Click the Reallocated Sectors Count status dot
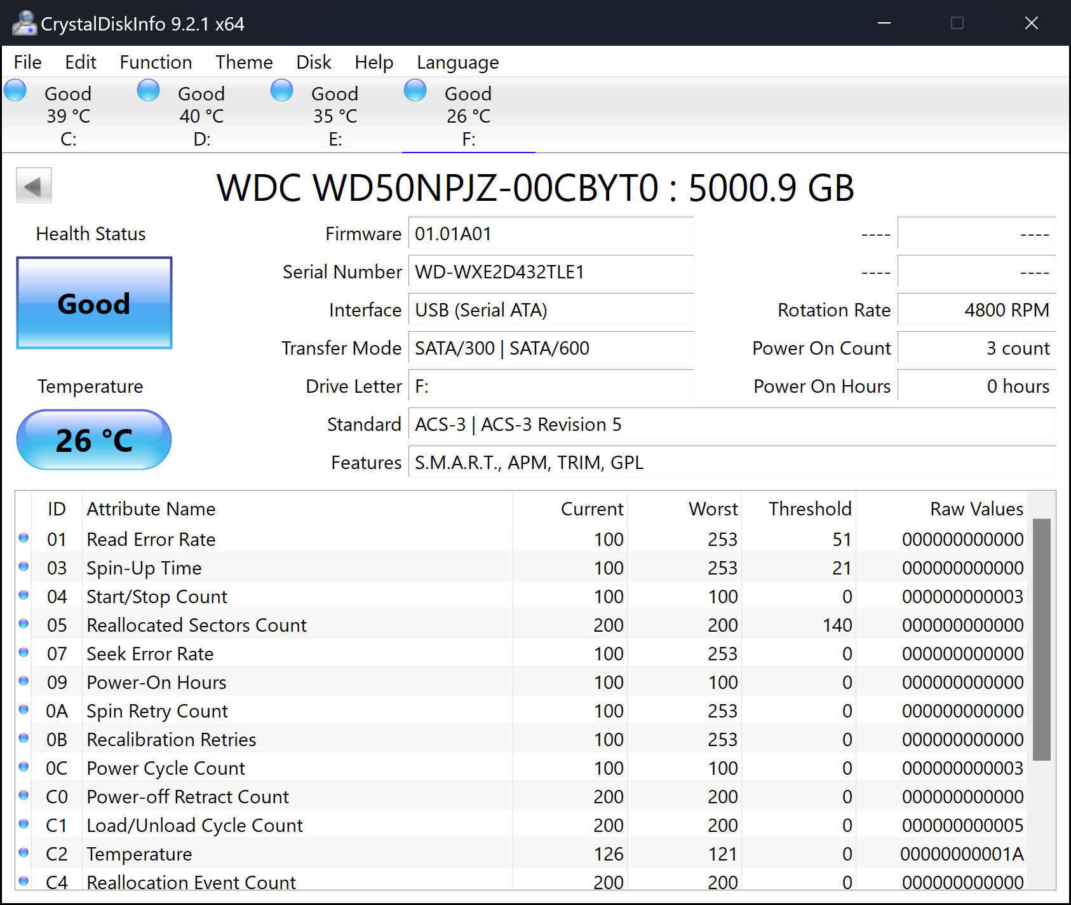The width and height of the screenshot is (1071, 905). pos(24,624)
